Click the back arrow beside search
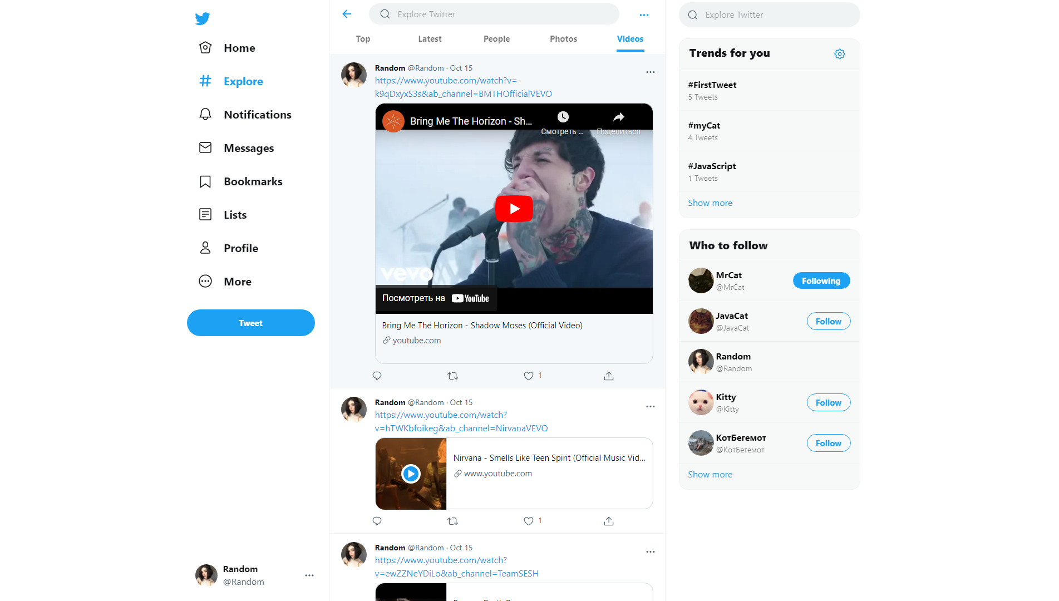This screenshot has width=1059, height=601. [x=347, y=14]
